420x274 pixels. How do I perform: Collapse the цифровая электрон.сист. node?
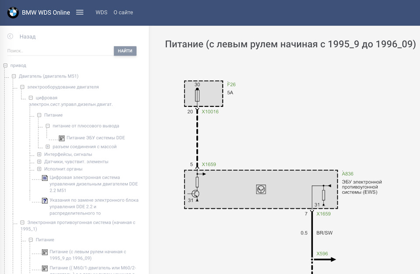[31, 98]
